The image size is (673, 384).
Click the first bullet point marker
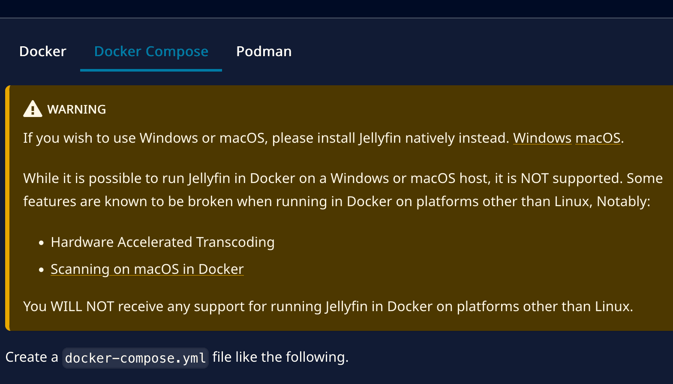pyautogui.click(x=41, y=242)
